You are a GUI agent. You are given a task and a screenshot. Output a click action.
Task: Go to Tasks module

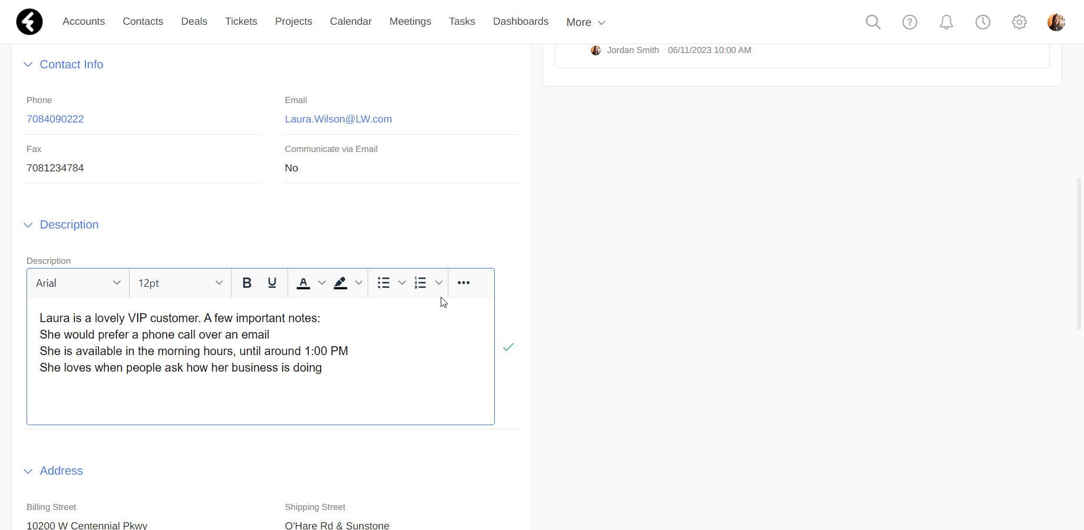pos(462,21)
